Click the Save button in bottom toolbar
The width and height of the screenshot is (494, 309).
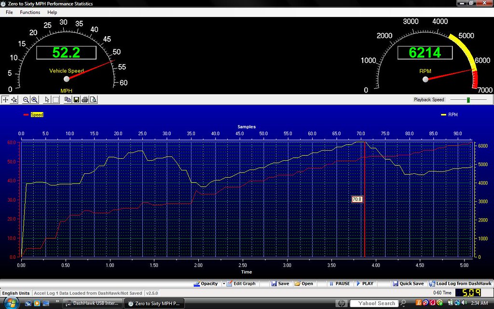click(280, 283)
